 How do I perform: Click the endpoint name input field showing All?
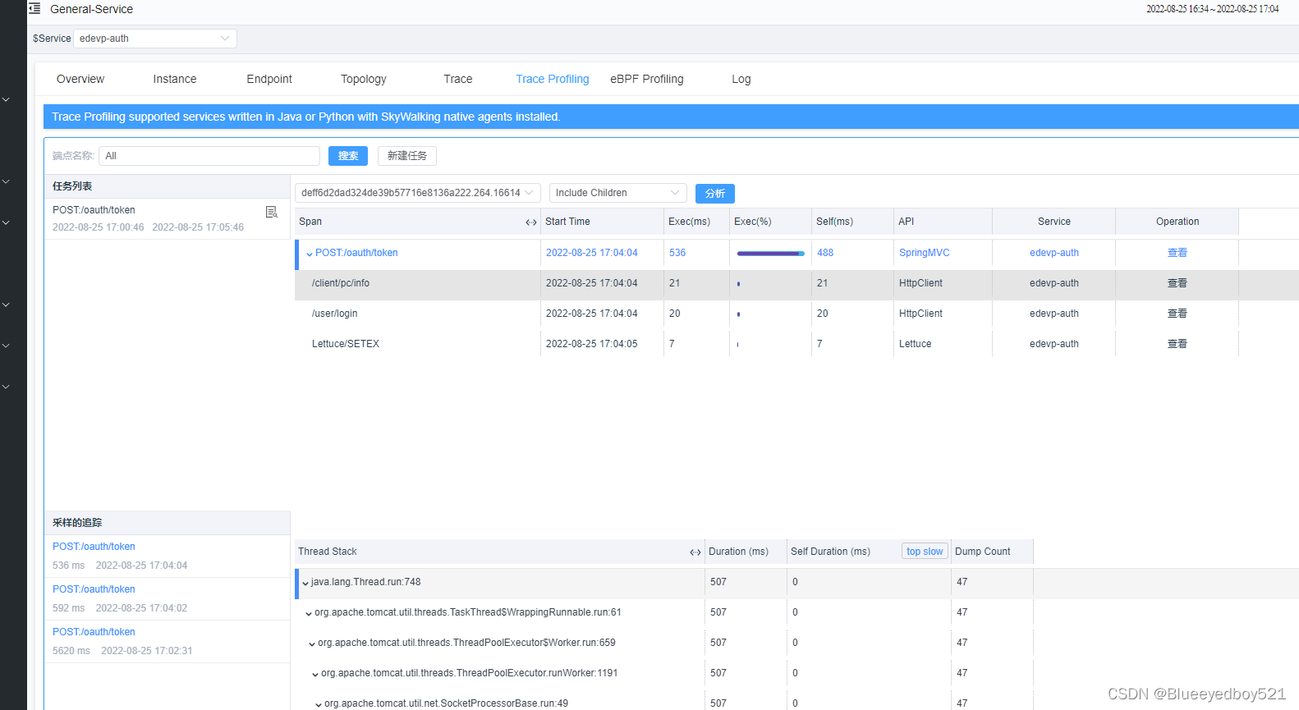pyautogui.click(x=209, y=156)
